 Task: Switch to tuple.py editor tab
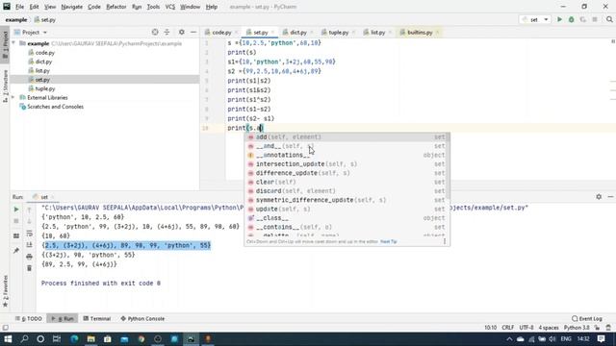click(x=338, y=32)
